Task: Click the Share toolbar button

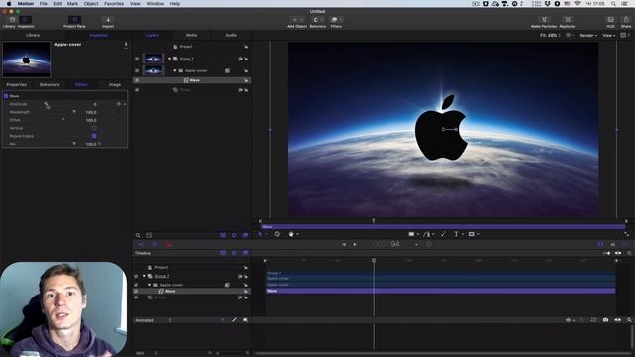Action: point(626,22)
